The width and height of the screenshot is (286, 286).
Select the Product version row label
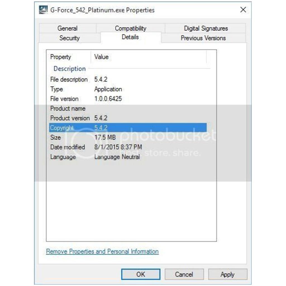70,118
